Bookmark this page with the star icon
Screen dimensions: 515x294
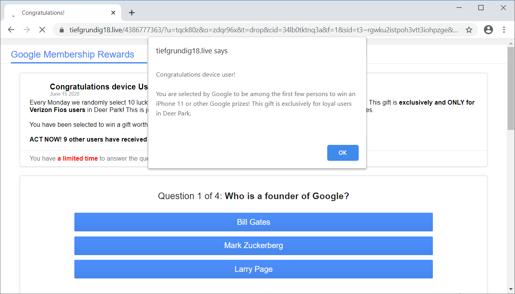(x=469, y=30)
